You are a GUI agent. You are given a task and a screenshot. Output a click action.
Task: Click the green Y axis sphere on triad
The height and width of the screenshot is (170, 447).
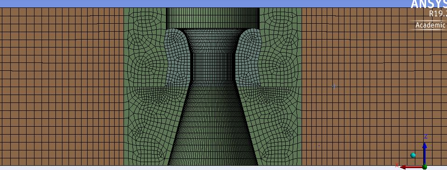425,167
